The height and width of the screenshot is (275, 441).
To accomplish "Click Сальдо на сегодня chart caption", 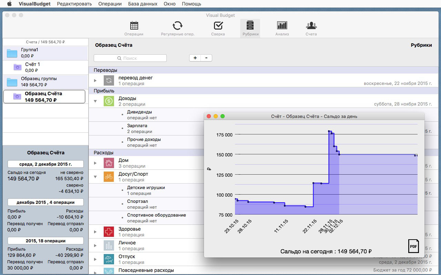I will tap(326, 251).
